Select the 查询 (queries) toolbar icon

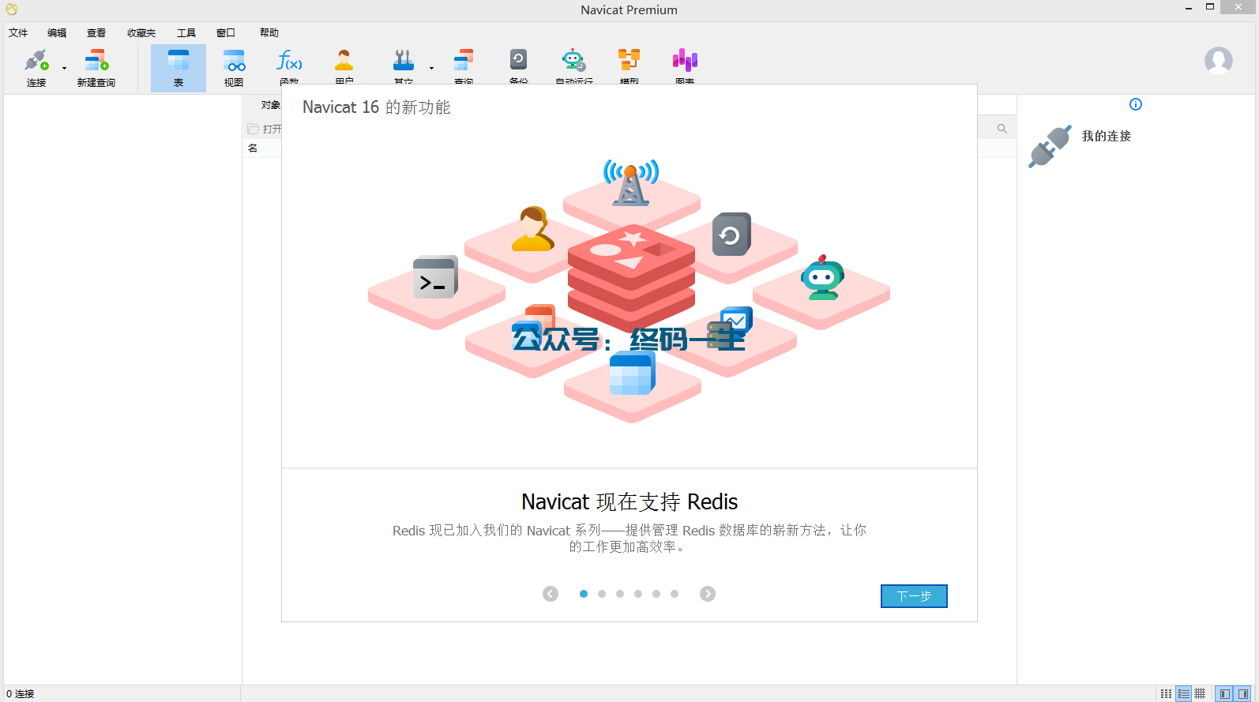[x=464, y=60]
